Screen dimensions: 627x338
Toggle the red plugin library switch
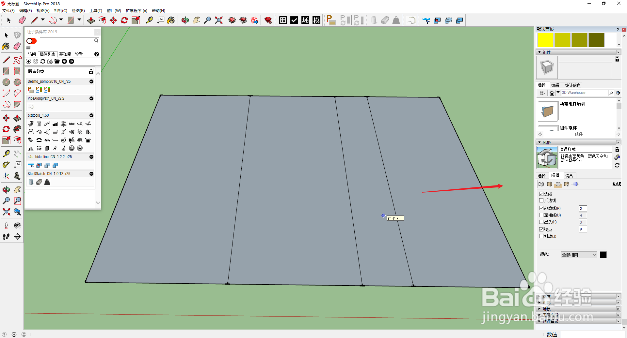coord(32,41)
